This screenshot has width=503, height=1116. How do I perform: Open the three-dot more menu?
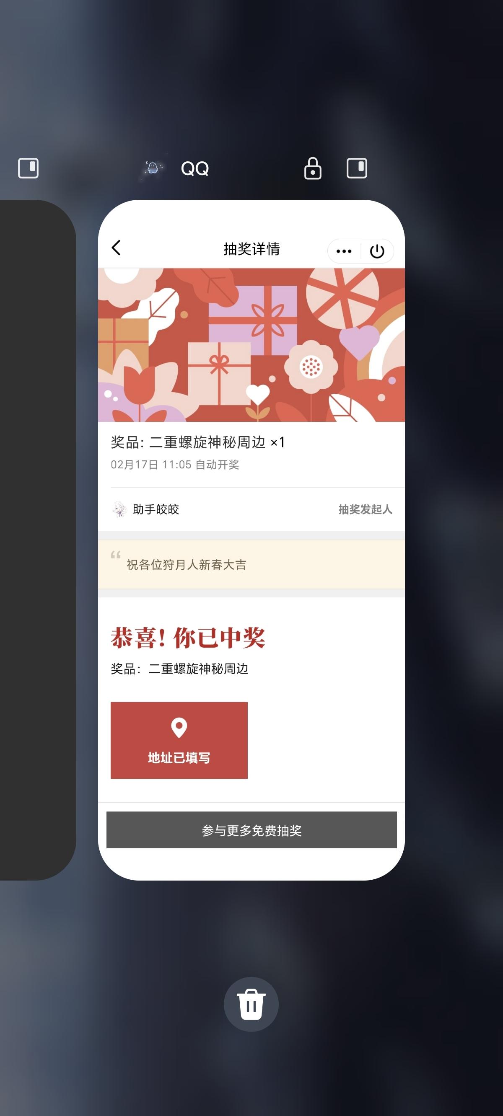point(344,251)
